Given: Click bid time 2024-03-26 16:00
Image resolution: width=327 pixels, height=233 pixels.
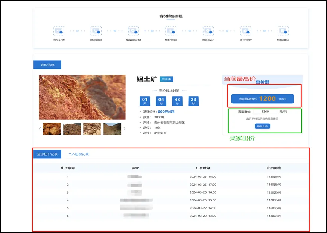Looking at the screenshot, I should [203, 192].
